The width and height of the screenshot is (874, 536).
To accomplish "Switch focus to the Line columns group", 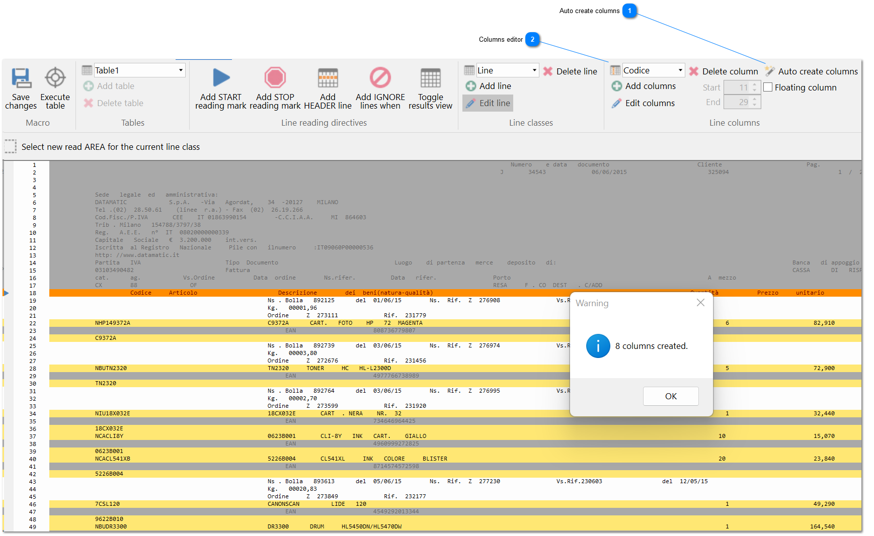I will click(x=734, y=123).
